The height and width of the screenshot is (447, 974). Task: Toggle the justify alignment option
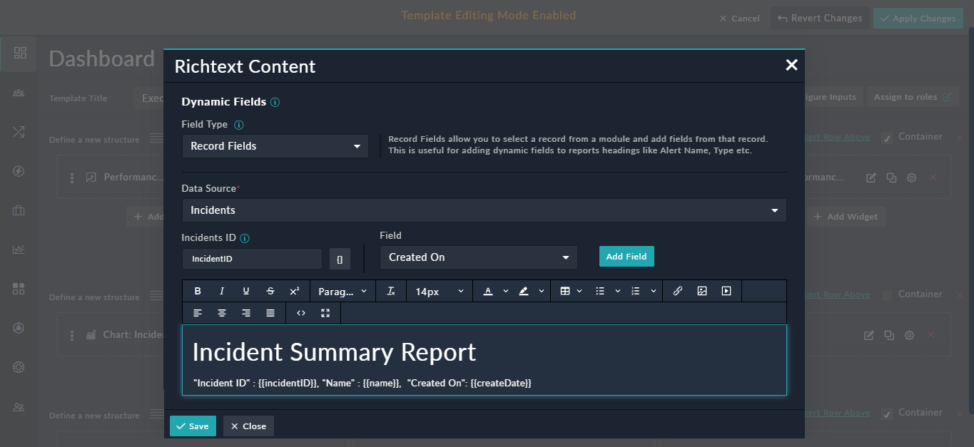tap(270, 312)
